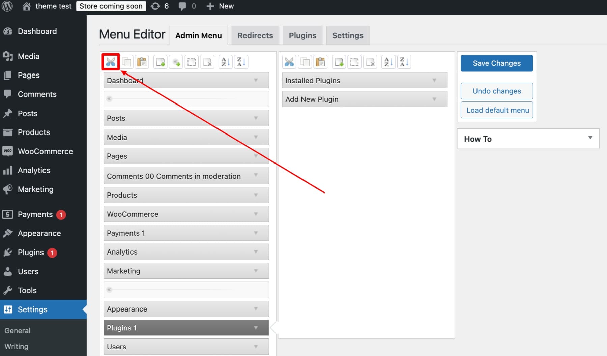607x356 pixels.
Task: Expand the Dashboard menu item properties
Action: [x=255, y=80]
